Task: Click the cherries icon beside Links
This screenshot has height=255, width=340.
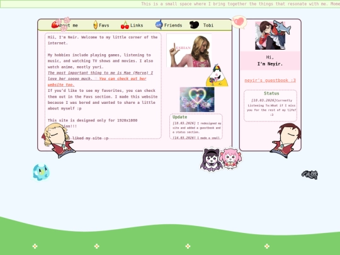Action: click(125, 25)
